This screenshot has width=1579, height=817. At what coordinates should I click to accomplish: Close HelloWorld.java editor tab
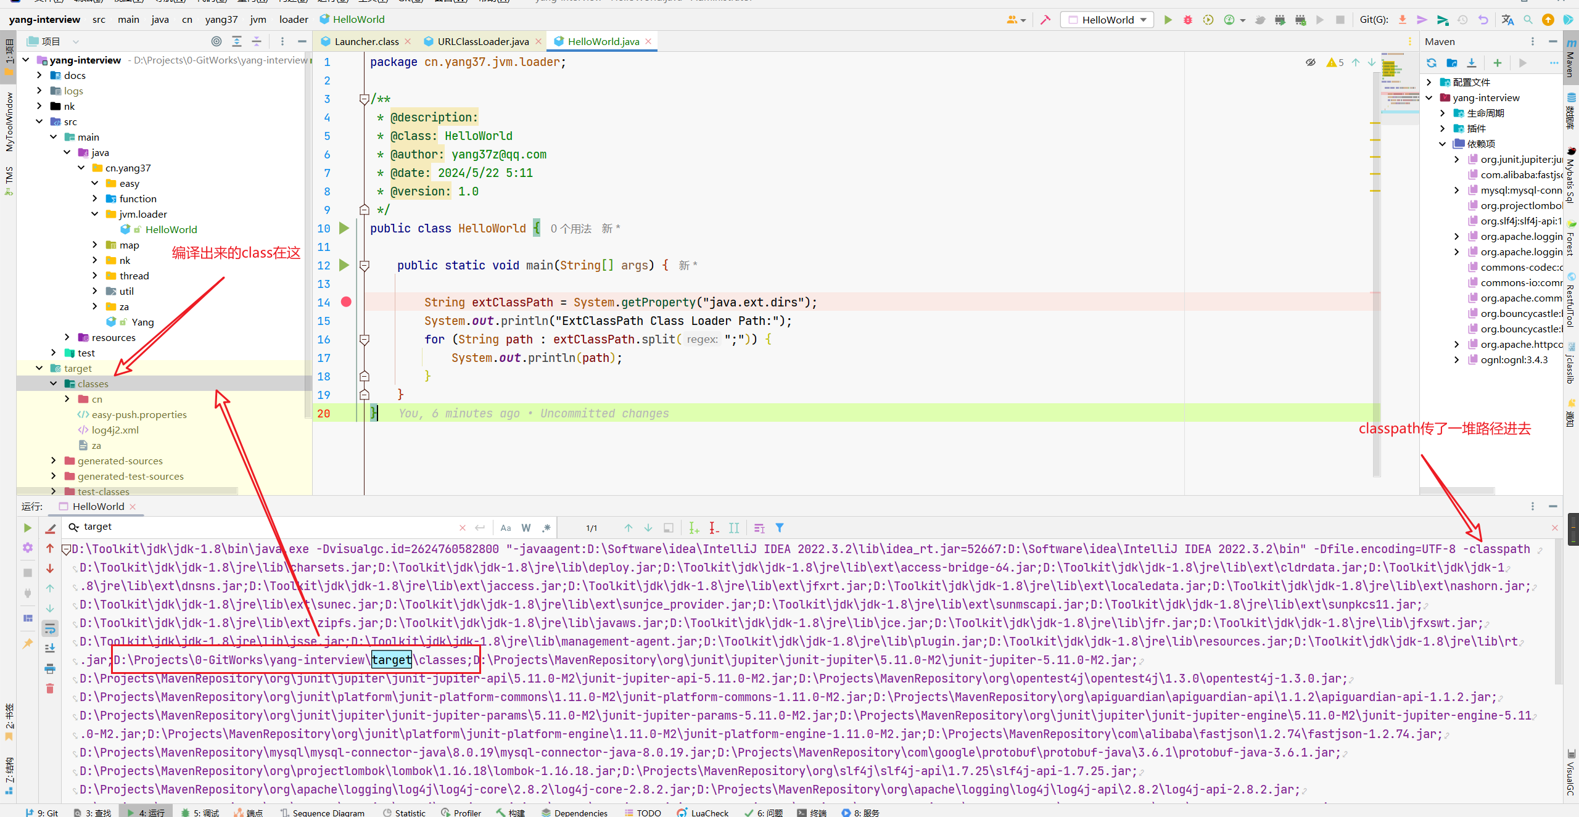pyautogui.click(x=648, y=41)
